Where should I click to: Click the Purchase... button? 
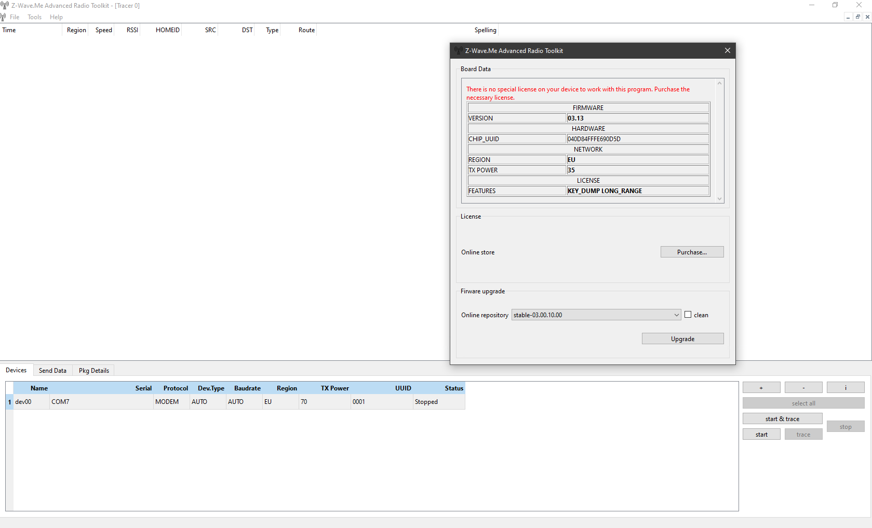point(692,252)
